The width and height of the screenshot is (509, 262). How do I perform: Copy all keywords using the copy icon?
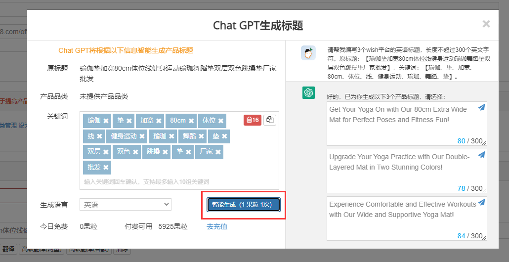coord(270,120)
